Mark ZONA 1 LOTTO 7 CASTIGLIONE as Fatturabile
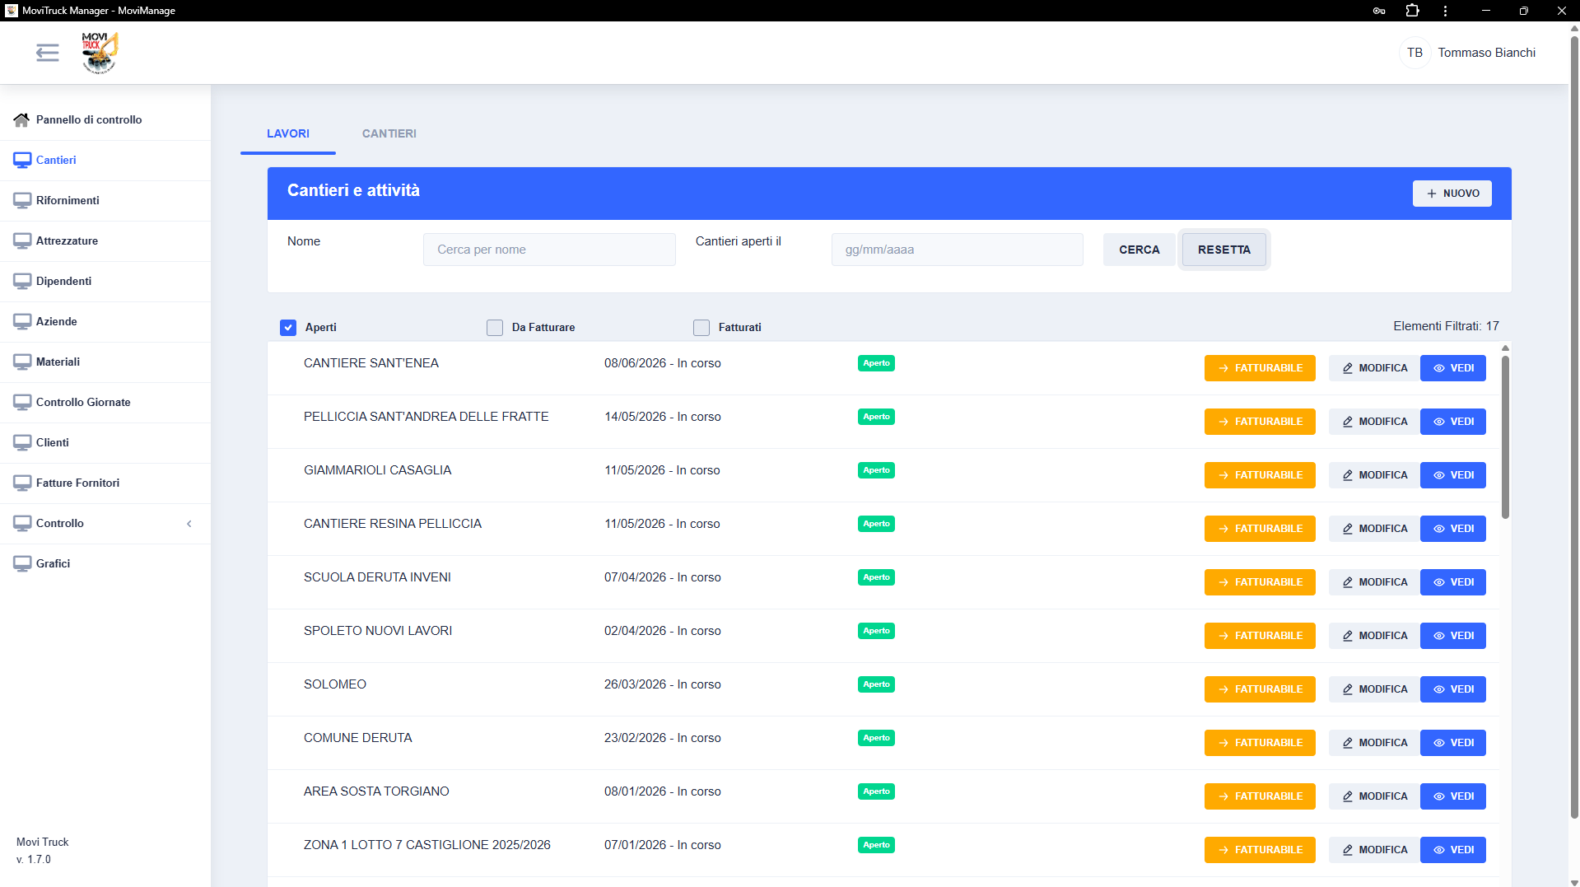Image resolution: width=1580 pixels, height=887 pixels. click(1260, 850)
